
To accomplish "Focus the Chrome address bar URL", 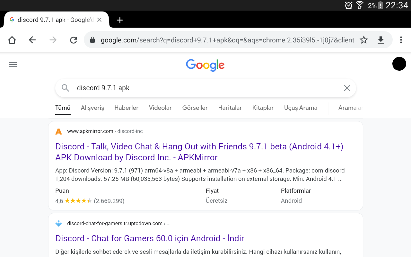I will [227, 40].
